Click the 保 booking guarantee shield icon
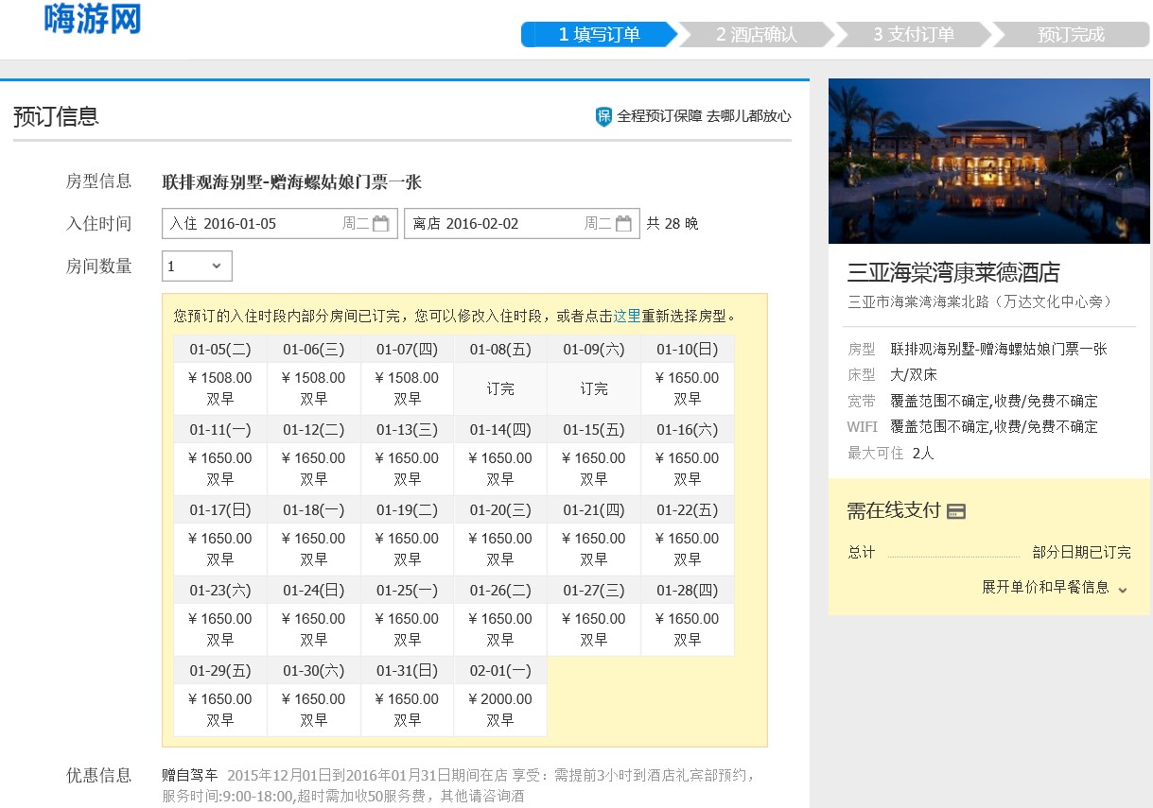Screen dimensions: 1153x808 pos(603,116)
